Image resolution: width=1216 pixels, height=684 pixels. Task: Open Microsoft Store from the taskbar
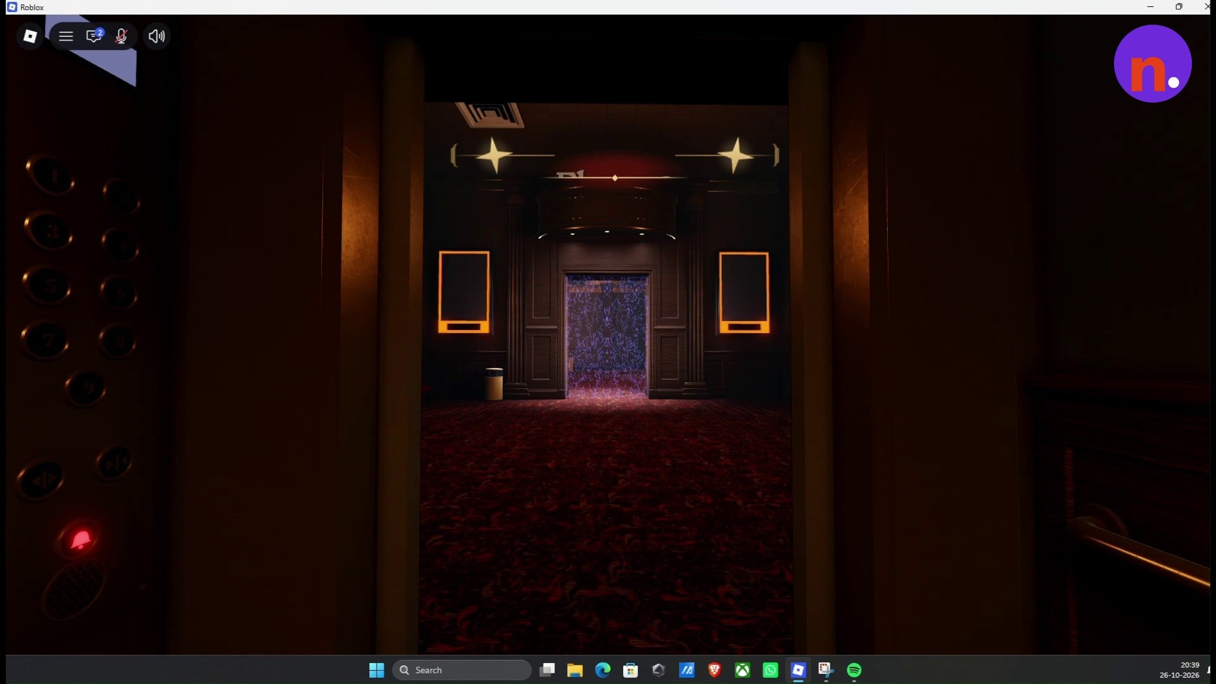pos(631,670)
